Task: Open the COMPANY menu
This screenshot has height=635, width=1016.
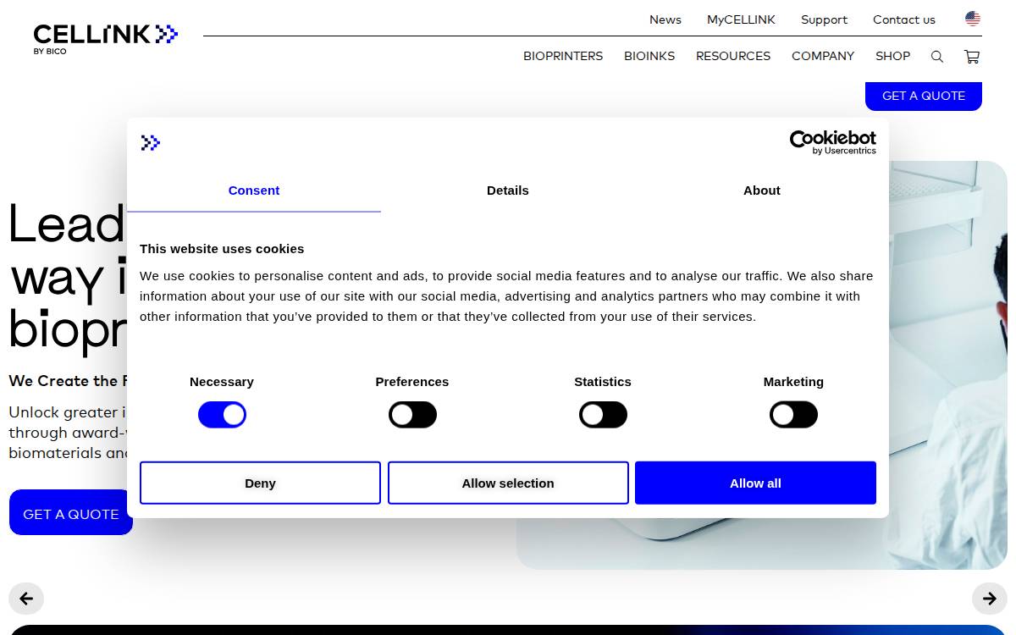Action: 823,56
